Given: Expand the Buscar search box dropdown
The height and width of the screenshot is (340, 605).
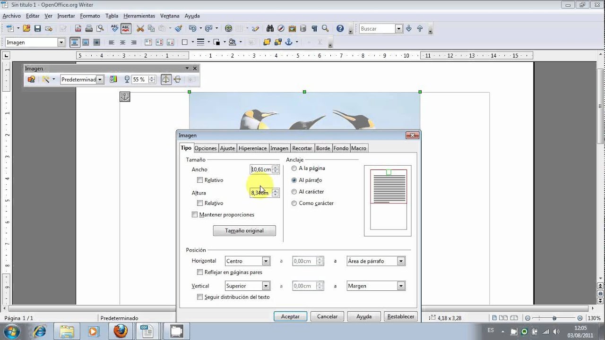Looking at the screenshot, I should [398, 29].
